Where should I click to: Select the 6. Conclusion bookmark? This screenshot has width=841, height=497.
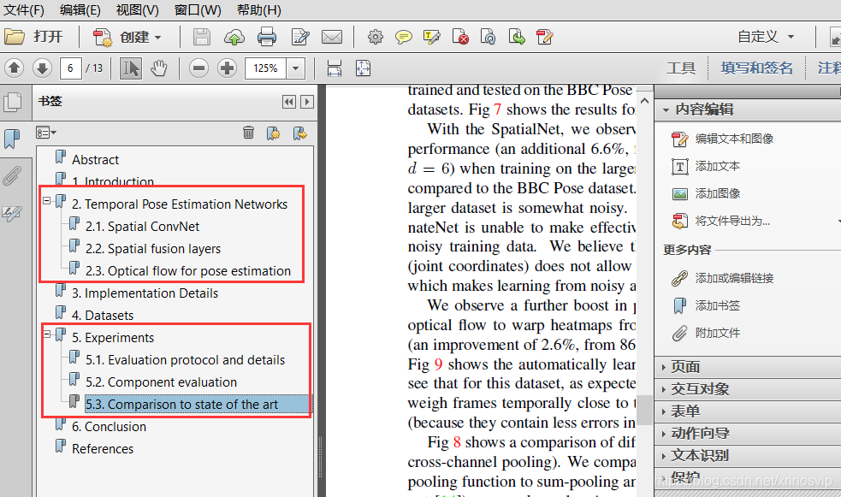click(x=109, y=427)
